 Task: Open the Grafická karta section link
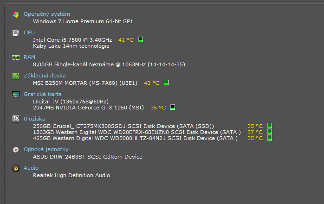[42, 94]
